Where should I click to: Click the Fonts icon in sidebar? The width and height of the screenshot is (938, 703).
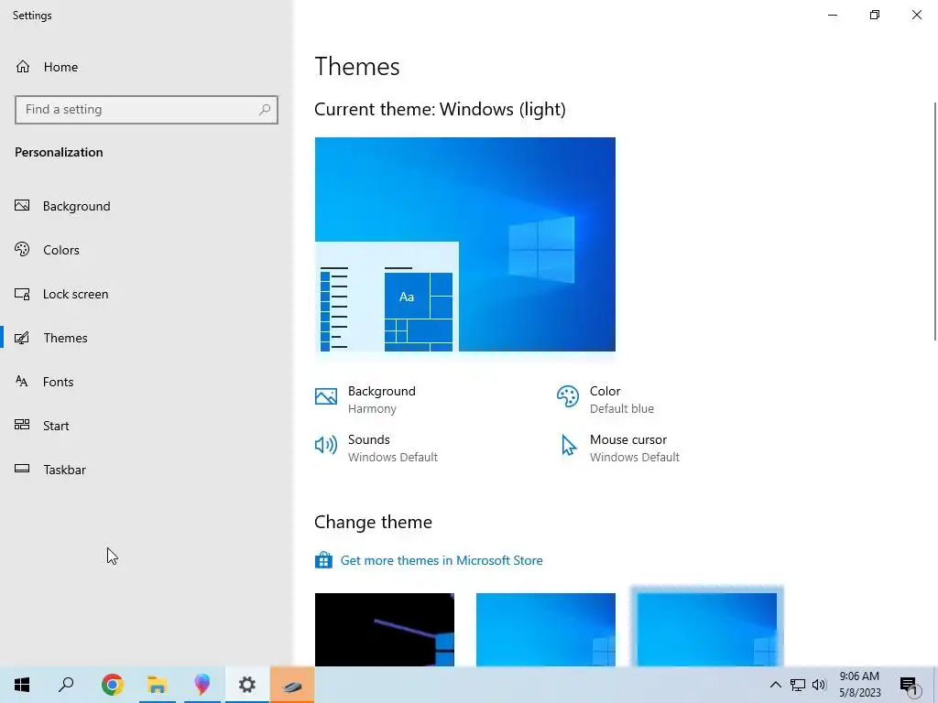click(x=22, y=382)
